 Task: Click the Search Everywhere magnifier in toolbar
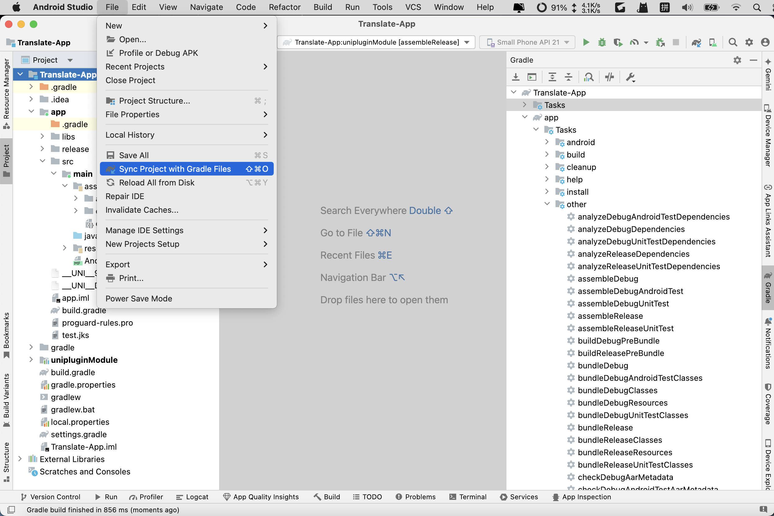[x=733, y=42]
